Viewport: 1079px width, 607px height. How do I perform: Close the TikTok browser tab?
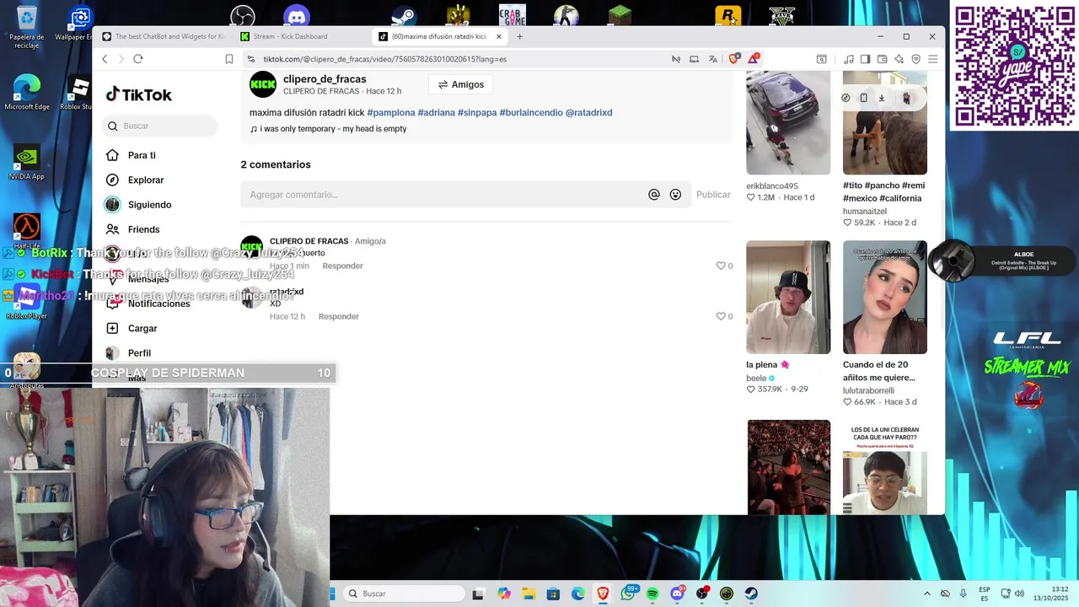[499, 36]
